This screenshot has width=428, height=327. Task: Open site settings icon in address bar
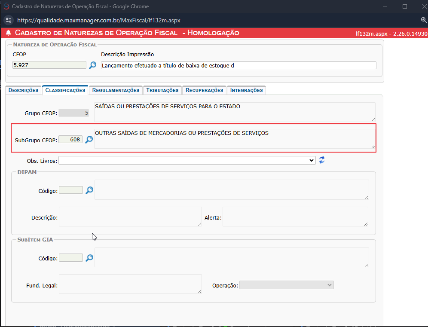pyautogui.click(x=9, y=20)
